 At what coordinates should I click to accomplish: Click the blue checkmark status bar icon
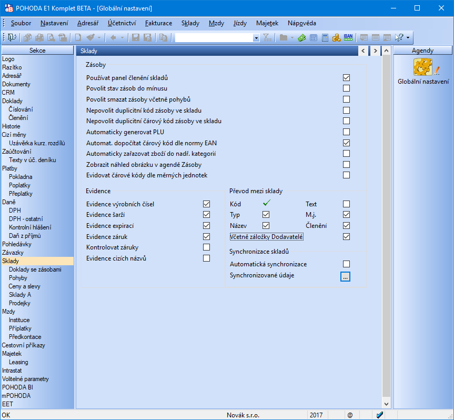380,415
